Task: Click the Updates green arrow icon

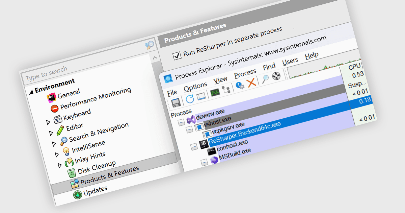Action: (78, 195)
